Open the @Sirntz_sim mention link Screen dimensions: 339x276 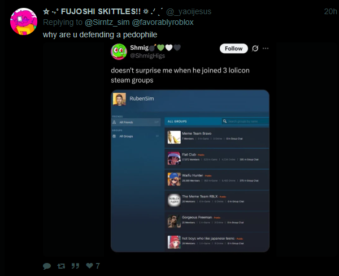point(107,22)
